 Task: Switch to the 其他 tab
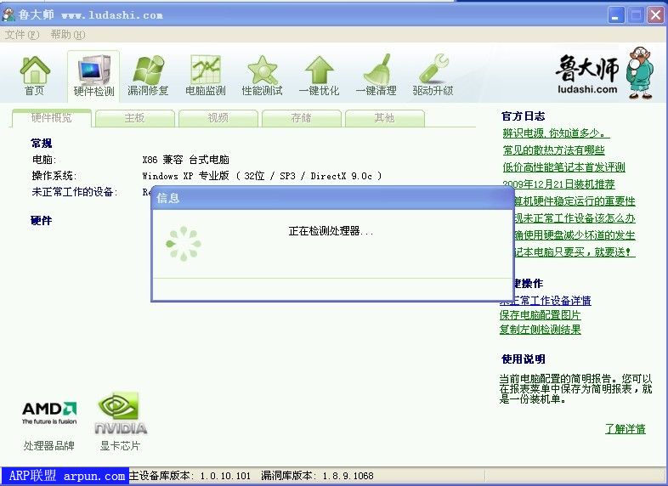tap(384, 118)
